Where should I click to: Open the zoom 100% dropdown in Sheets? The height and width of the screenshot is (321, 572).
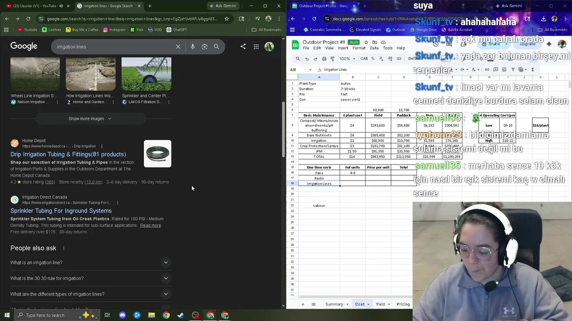[347, 58]
